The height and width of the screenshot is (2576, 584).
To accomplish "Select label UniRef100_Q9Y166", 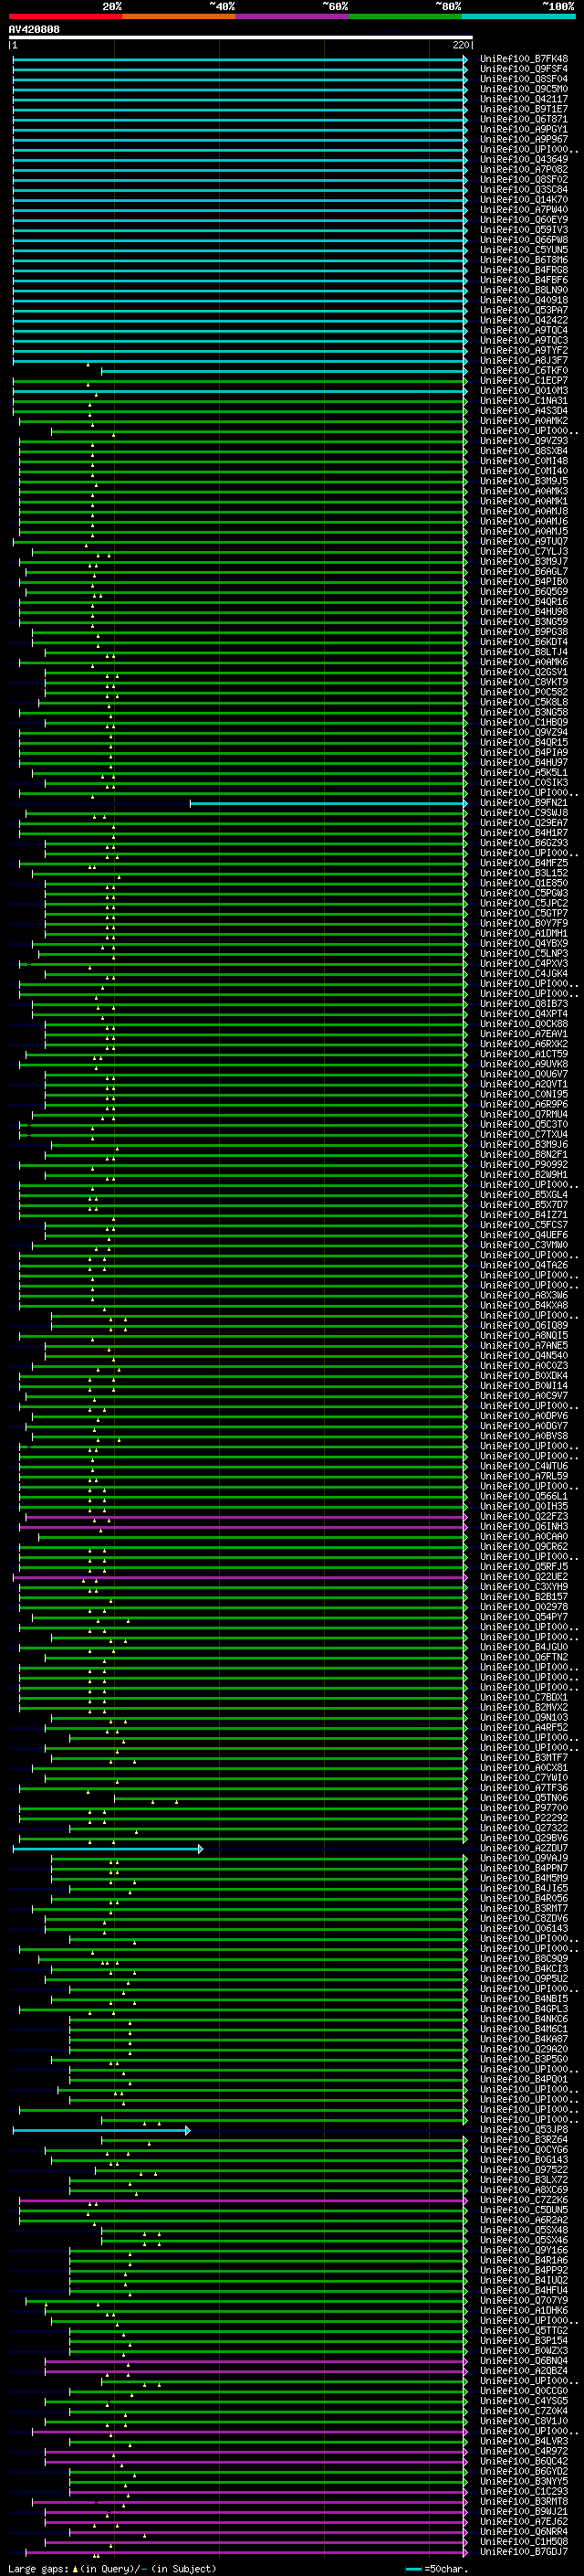I will pyautogui.click(x=523, y=2250).
